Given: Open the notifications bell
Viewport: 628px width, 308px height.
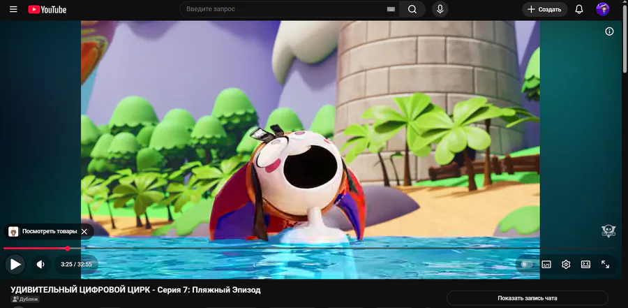Looking at the screenshot, I should point(578,9).
